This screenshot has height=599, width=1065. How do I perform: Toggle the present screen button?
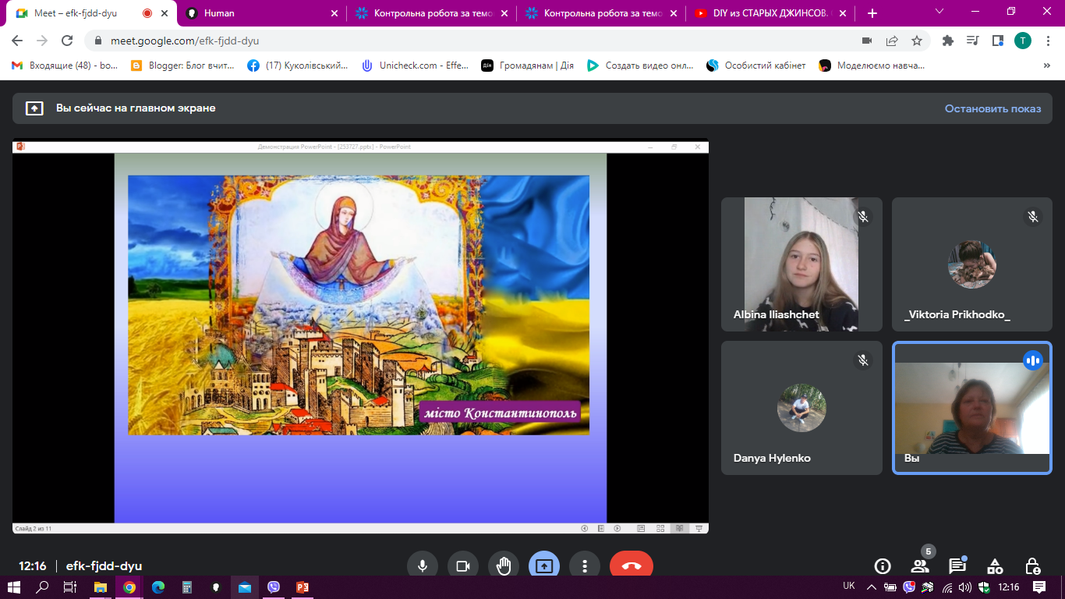[544, 566]
